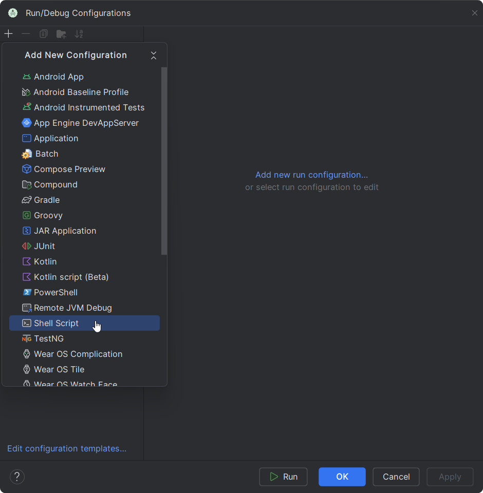Click the App Engine DevAppServer hexagon icon

(27, 123)
